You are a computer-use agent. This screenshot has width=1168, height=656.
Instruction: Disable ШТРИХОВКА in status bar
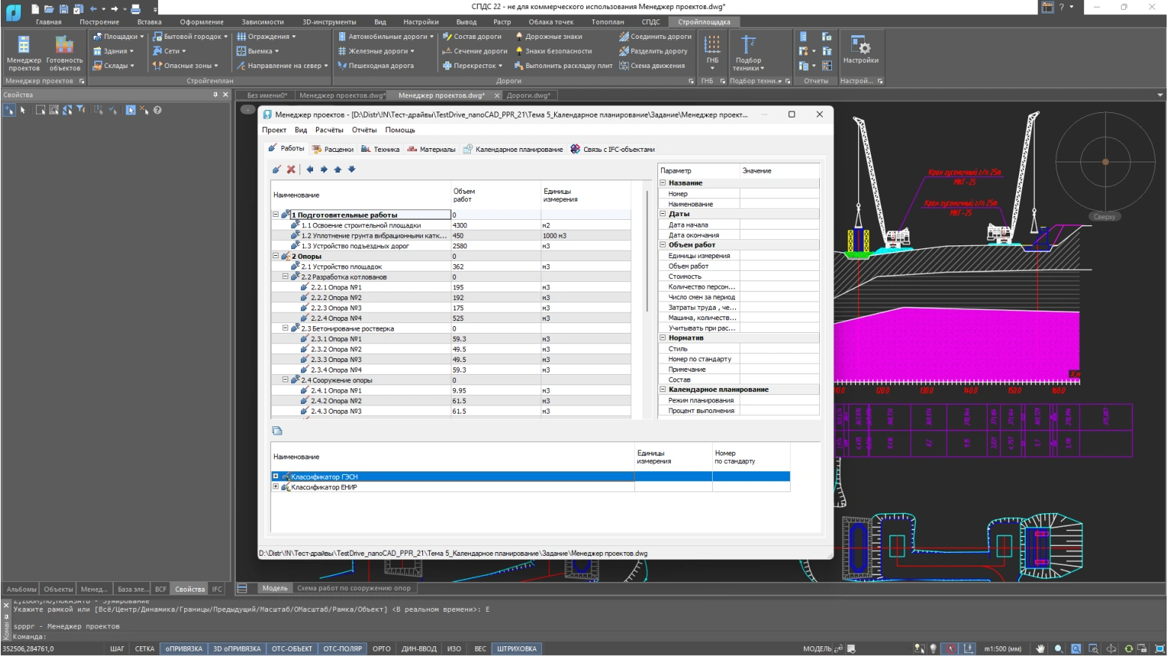517,649
